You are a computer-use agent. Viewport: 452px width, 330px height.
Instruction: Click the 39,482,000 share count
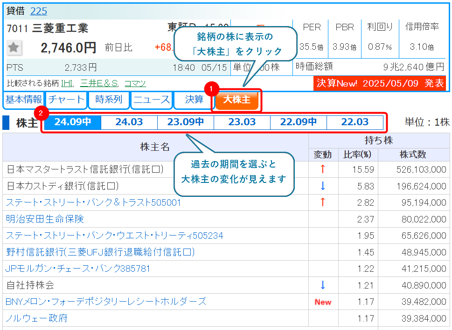[424, 302]
